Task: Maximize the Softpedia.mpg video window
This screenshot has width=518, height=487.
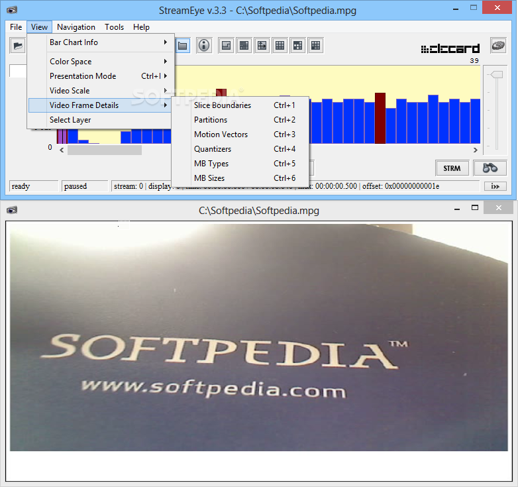Action: 475,208
